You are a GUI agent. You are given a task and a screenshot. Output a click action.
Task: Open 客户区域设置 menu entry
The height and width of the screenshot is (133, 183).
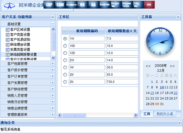coord(20,30)
